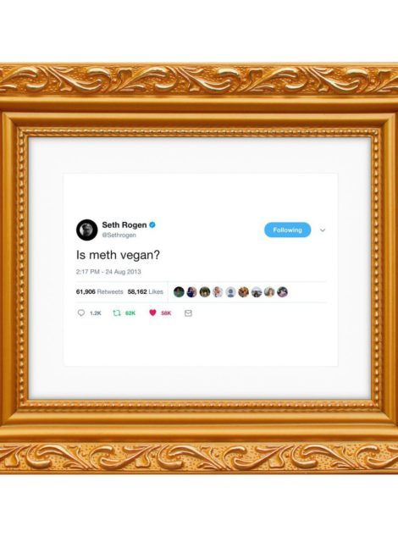398x537 pixels.
Task: Open Seth Rogen's black profile avatar
Action: click(87, 230)
